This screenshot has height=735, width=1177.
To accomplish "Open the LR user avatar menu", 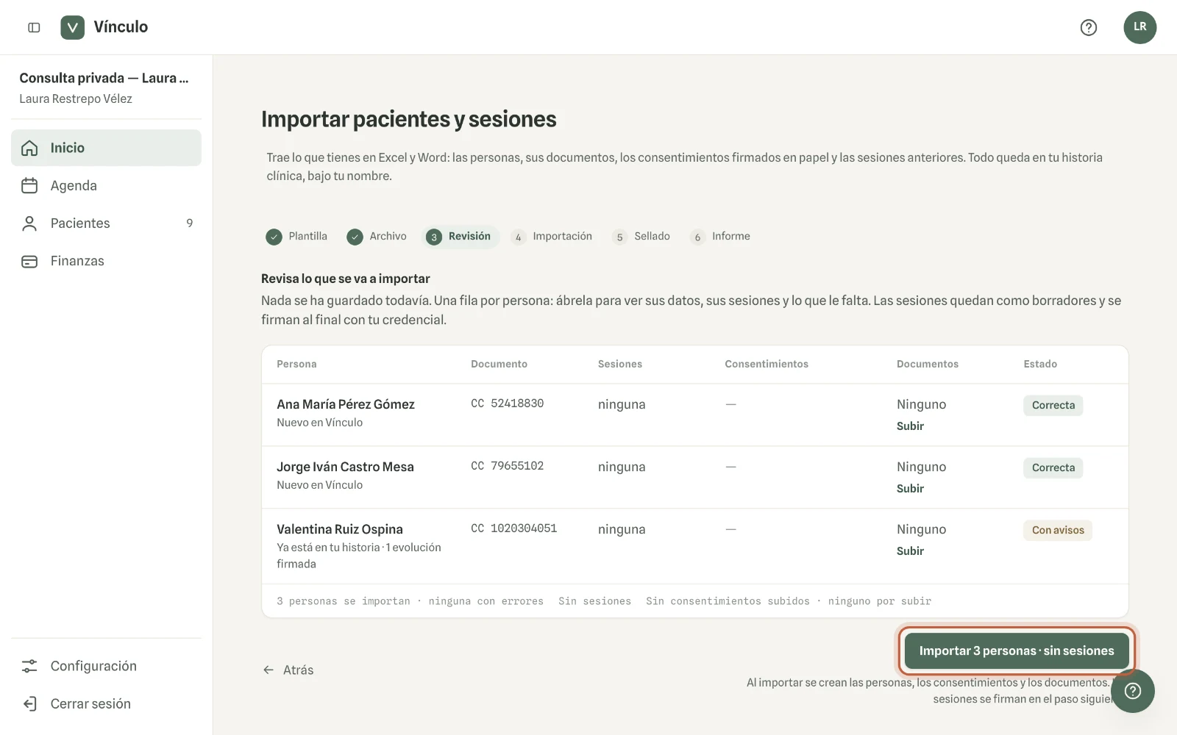I will tap(1139, 27).
